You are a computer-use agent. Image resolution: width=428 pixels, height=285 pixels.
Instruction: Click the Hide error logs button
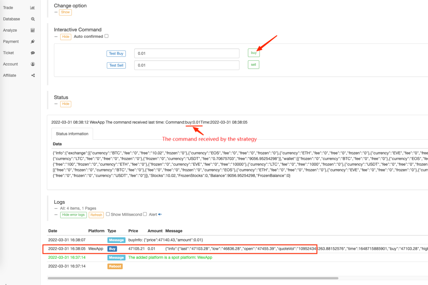point(74,215)
